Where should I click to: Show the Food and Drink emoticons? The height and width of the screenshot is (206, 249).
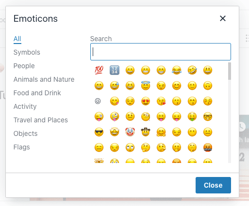click(x=37, y=93)
